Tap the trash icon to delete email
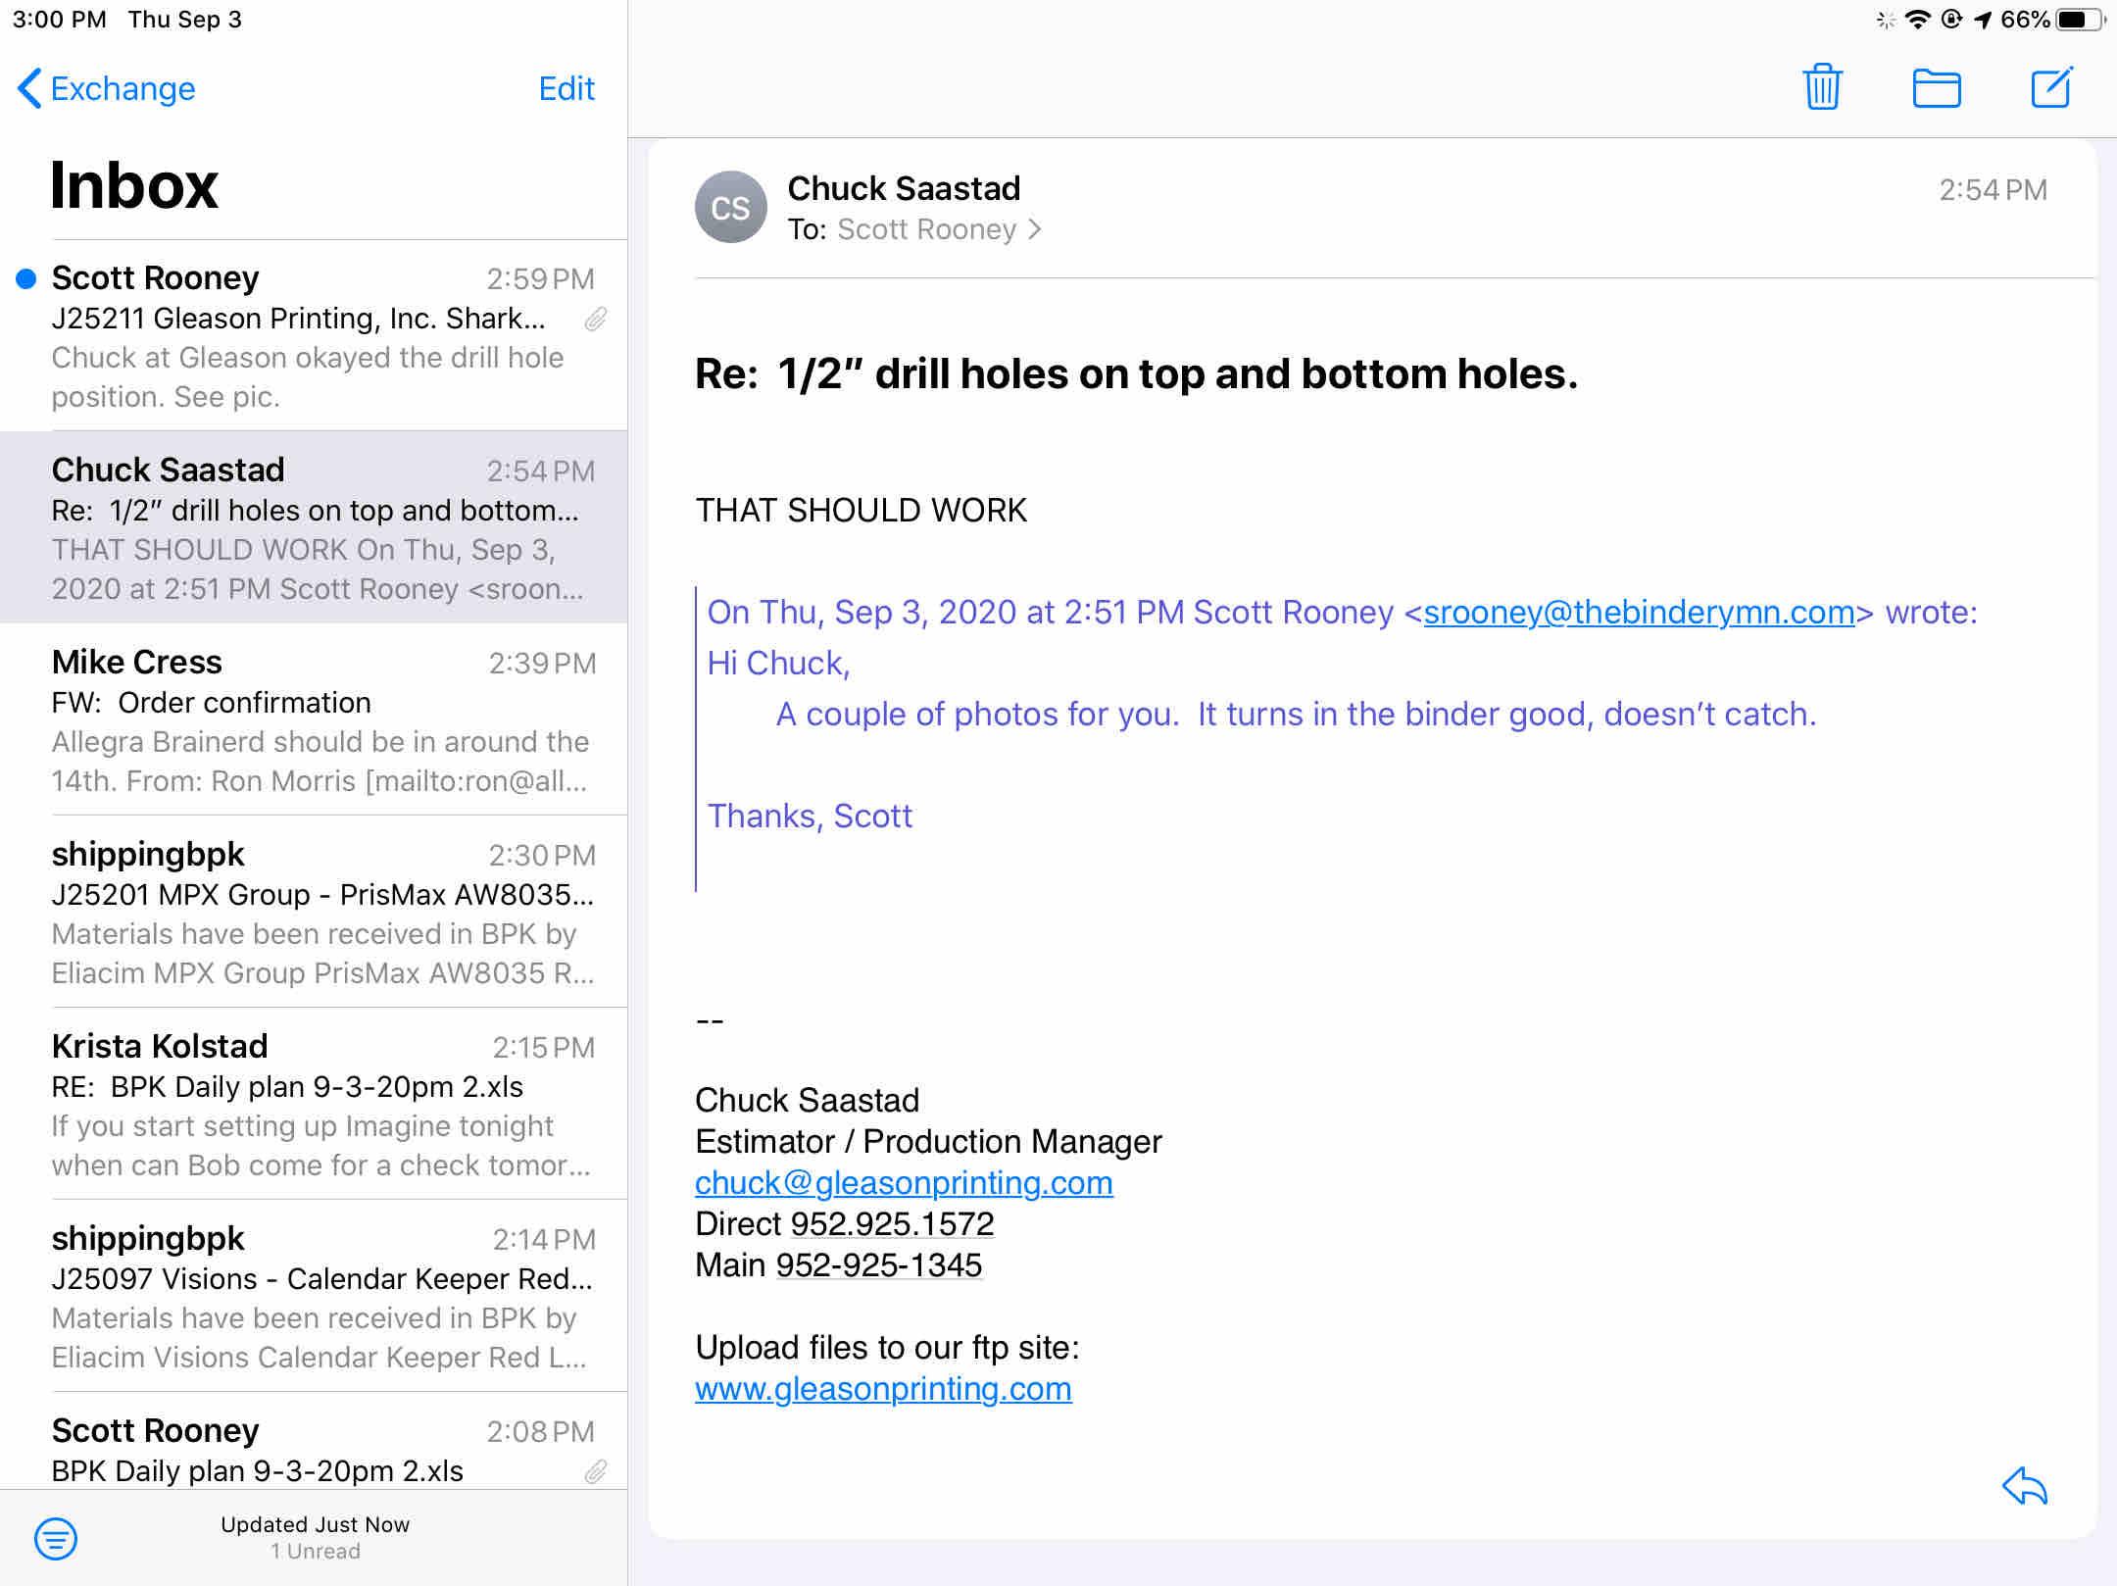The height and width of the screenshot is (1586, 2117). tap(1822, 88)
